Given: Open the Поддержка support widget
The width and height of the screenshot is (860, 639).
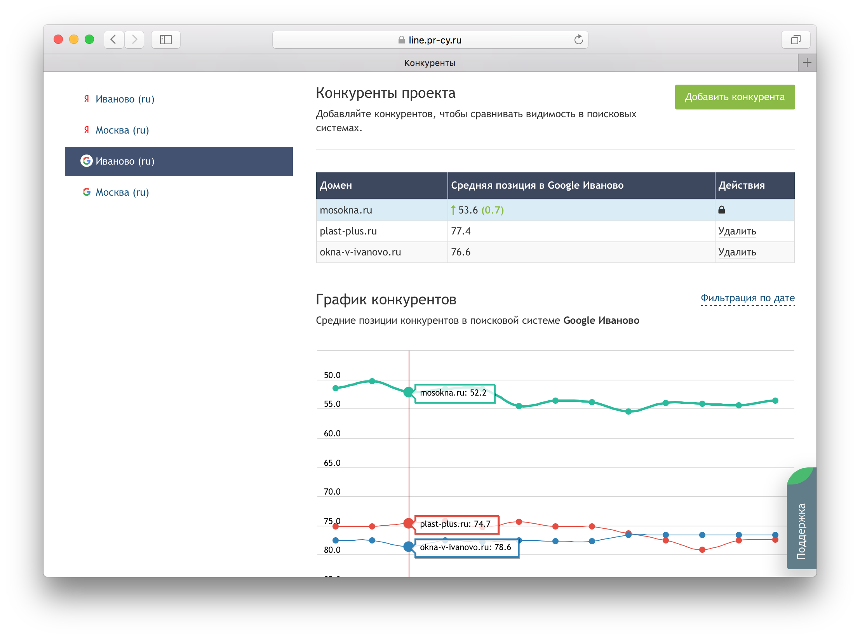Looking at the screenshot, I should point(801,518).
